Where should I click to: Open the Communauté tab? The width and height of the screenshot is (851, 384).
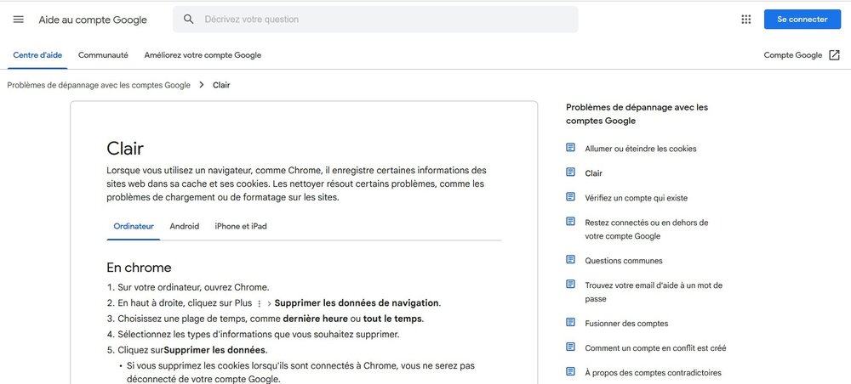coord(103,55)
